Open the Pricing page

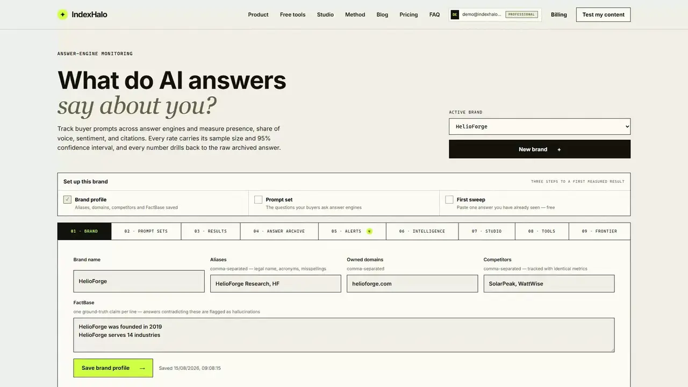[408, 15]
